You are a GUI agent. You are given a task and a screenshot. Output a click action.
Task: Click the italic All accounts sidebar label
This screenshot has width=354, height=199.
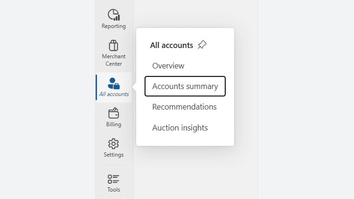tap(114, 94)
